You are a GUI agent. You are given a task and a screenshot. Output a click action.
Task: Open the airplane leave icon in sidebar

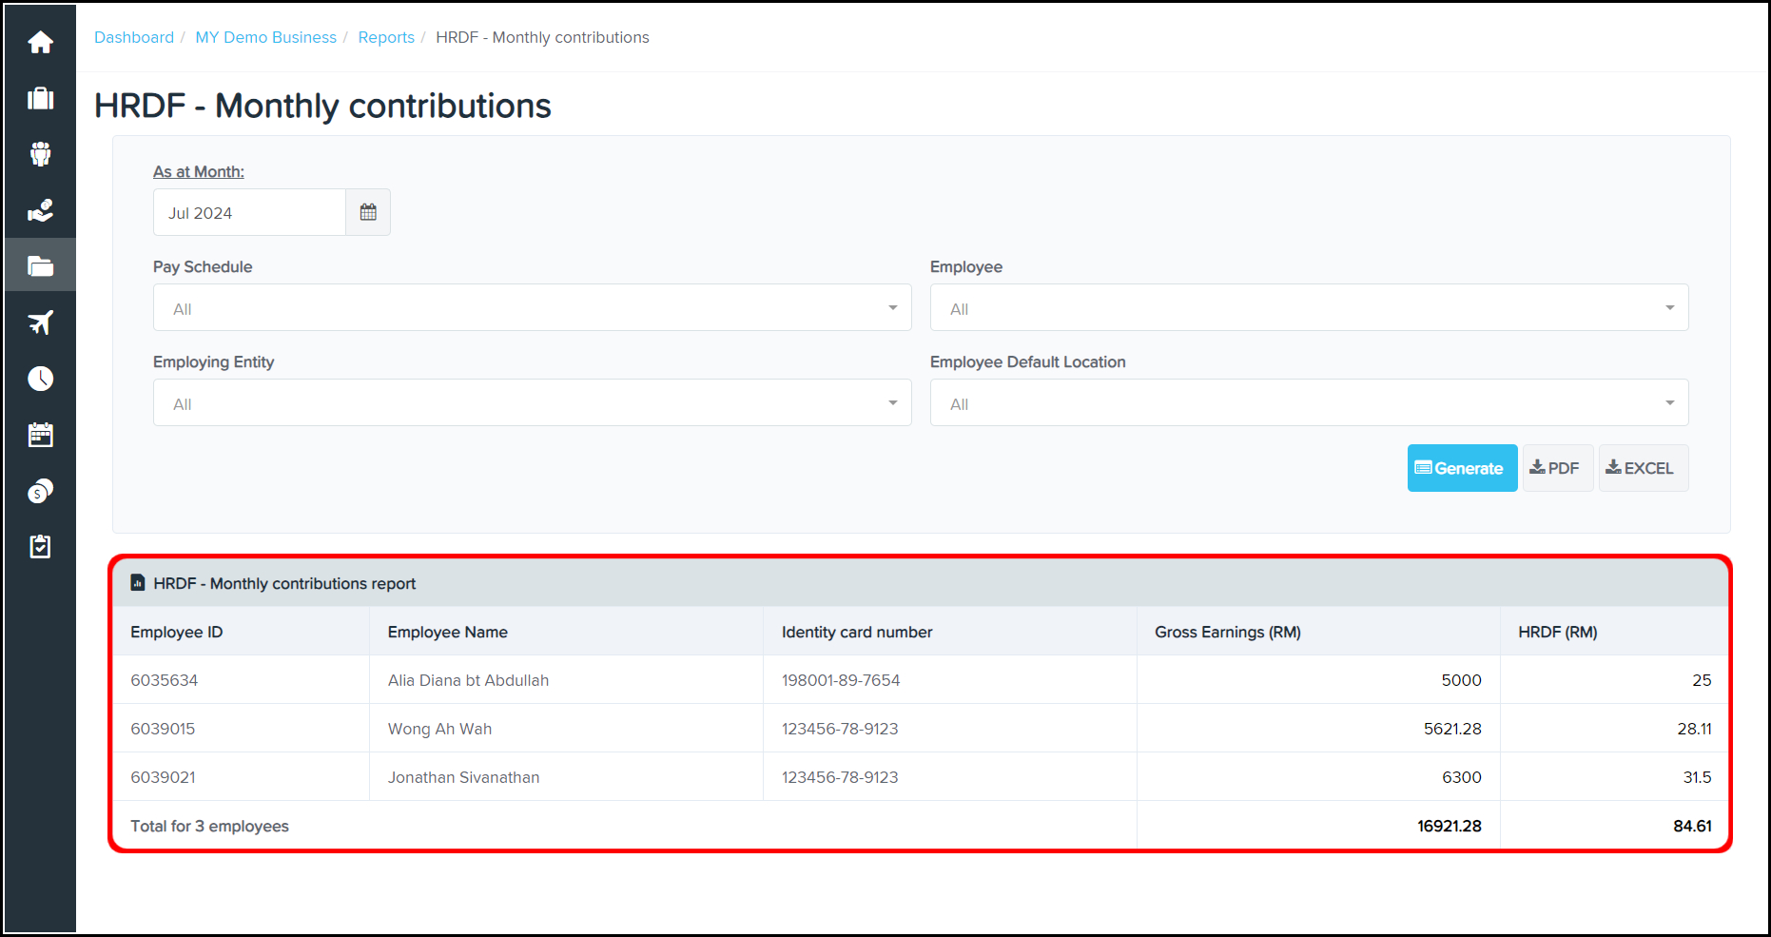[x=40, y=322]
